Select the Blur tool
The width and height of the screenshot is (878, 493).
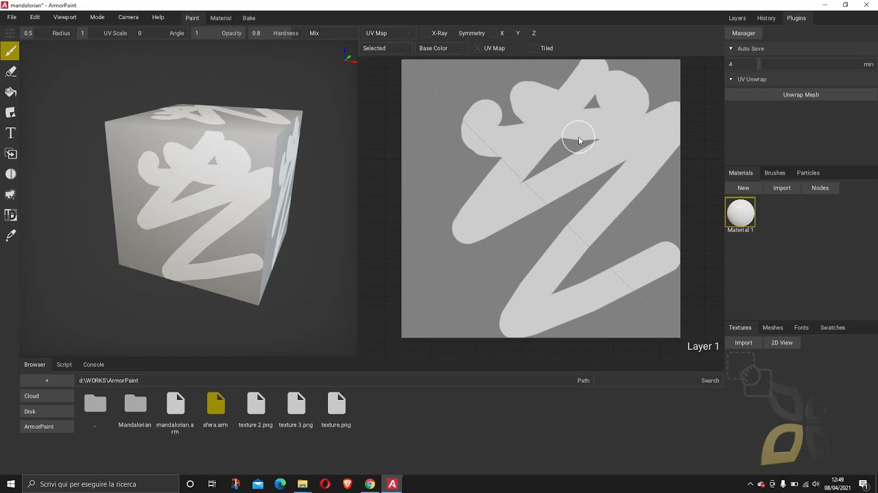coord(10,174)
